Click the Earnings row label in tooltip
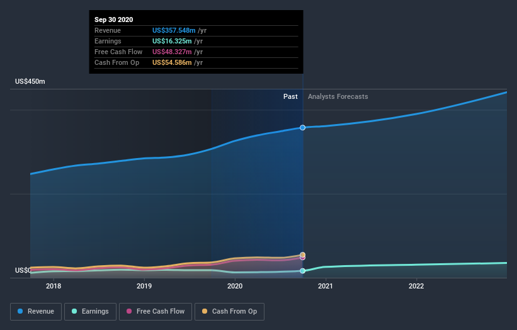Screen dimensions: 517x330 point(108,41)
